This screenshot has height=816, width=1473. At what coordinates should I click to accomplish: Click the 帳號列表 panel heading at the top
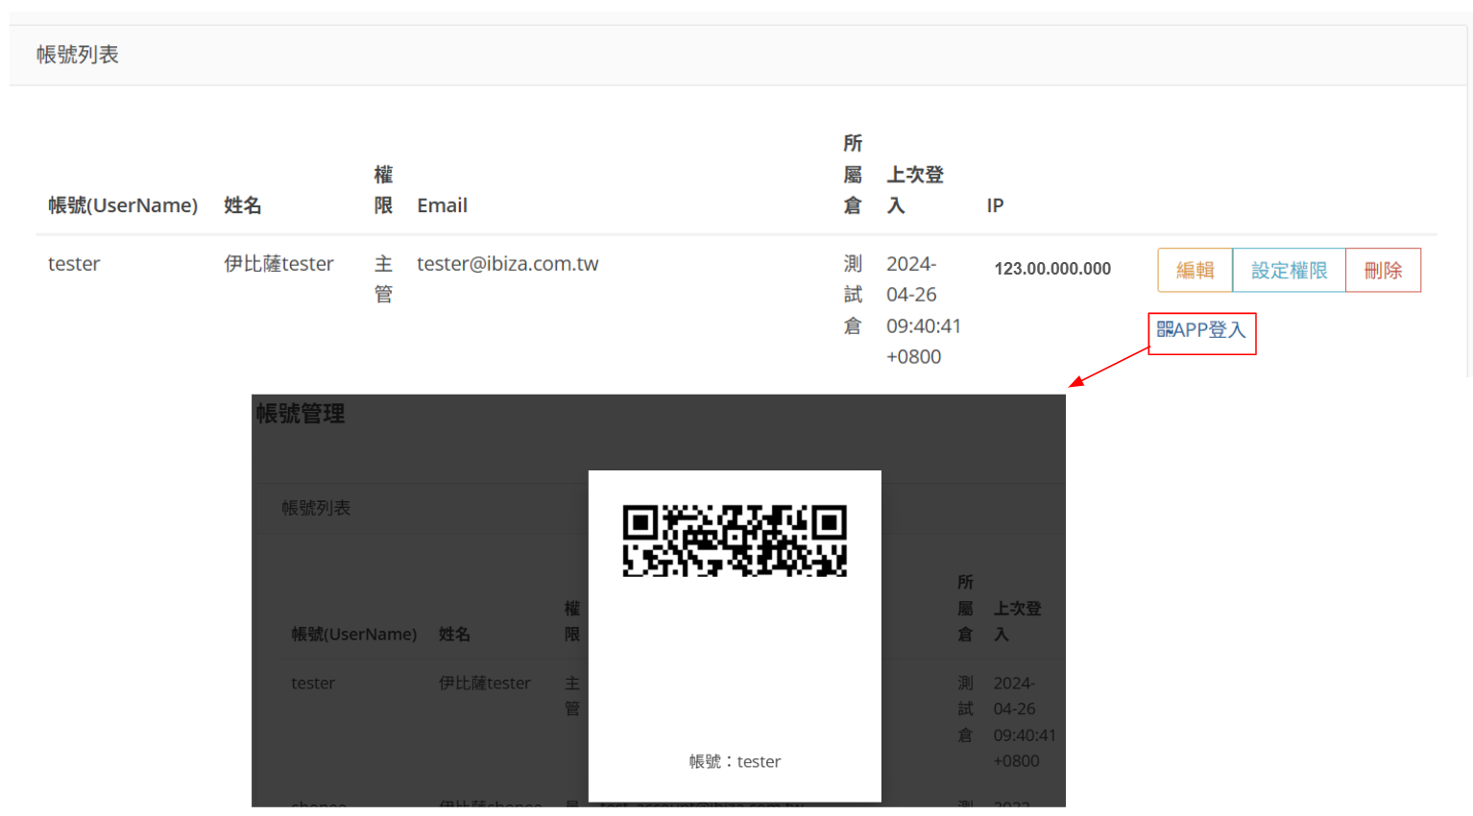click(x=78, y=55)
